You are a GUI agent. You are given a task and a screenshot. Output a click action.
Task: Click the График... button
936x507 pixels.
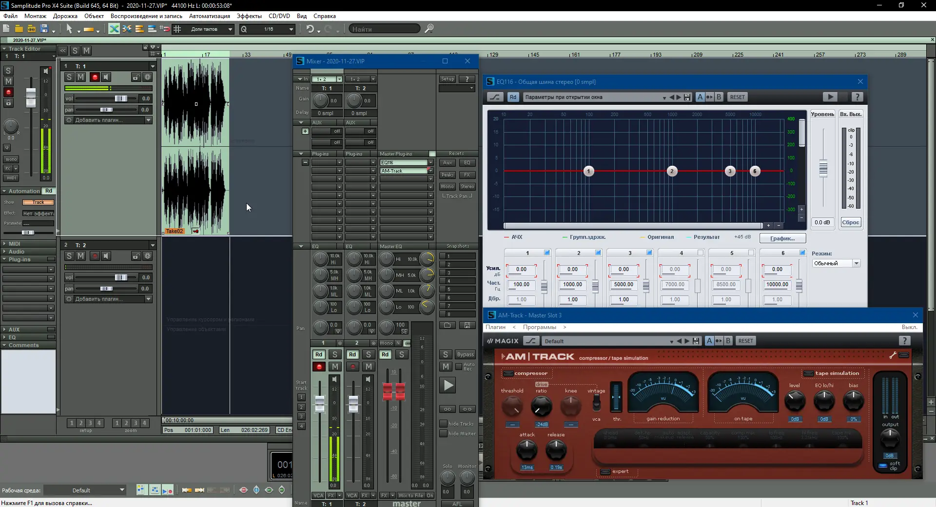point(782,238)
